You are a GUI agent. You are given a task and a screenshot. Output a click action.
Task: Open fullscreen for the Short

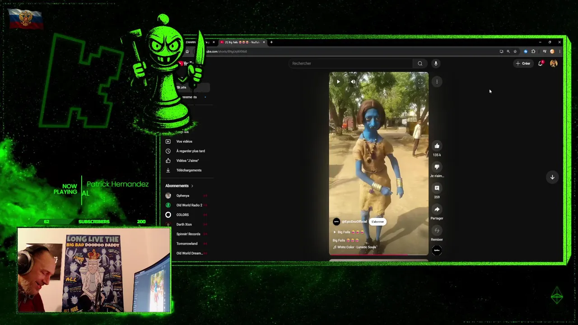pyautogui.click(x=420, y=82)
